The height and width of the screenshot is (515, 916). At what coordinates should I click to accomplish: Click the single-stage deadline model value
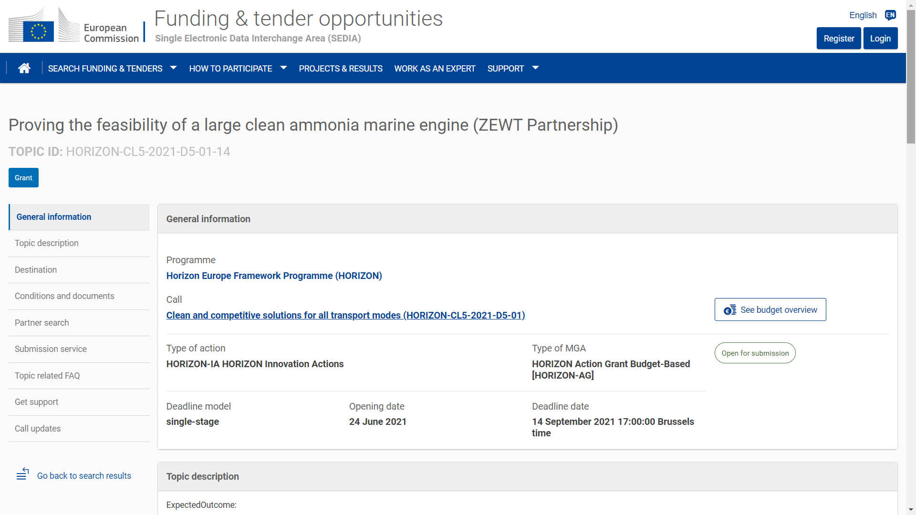[192, 422]
